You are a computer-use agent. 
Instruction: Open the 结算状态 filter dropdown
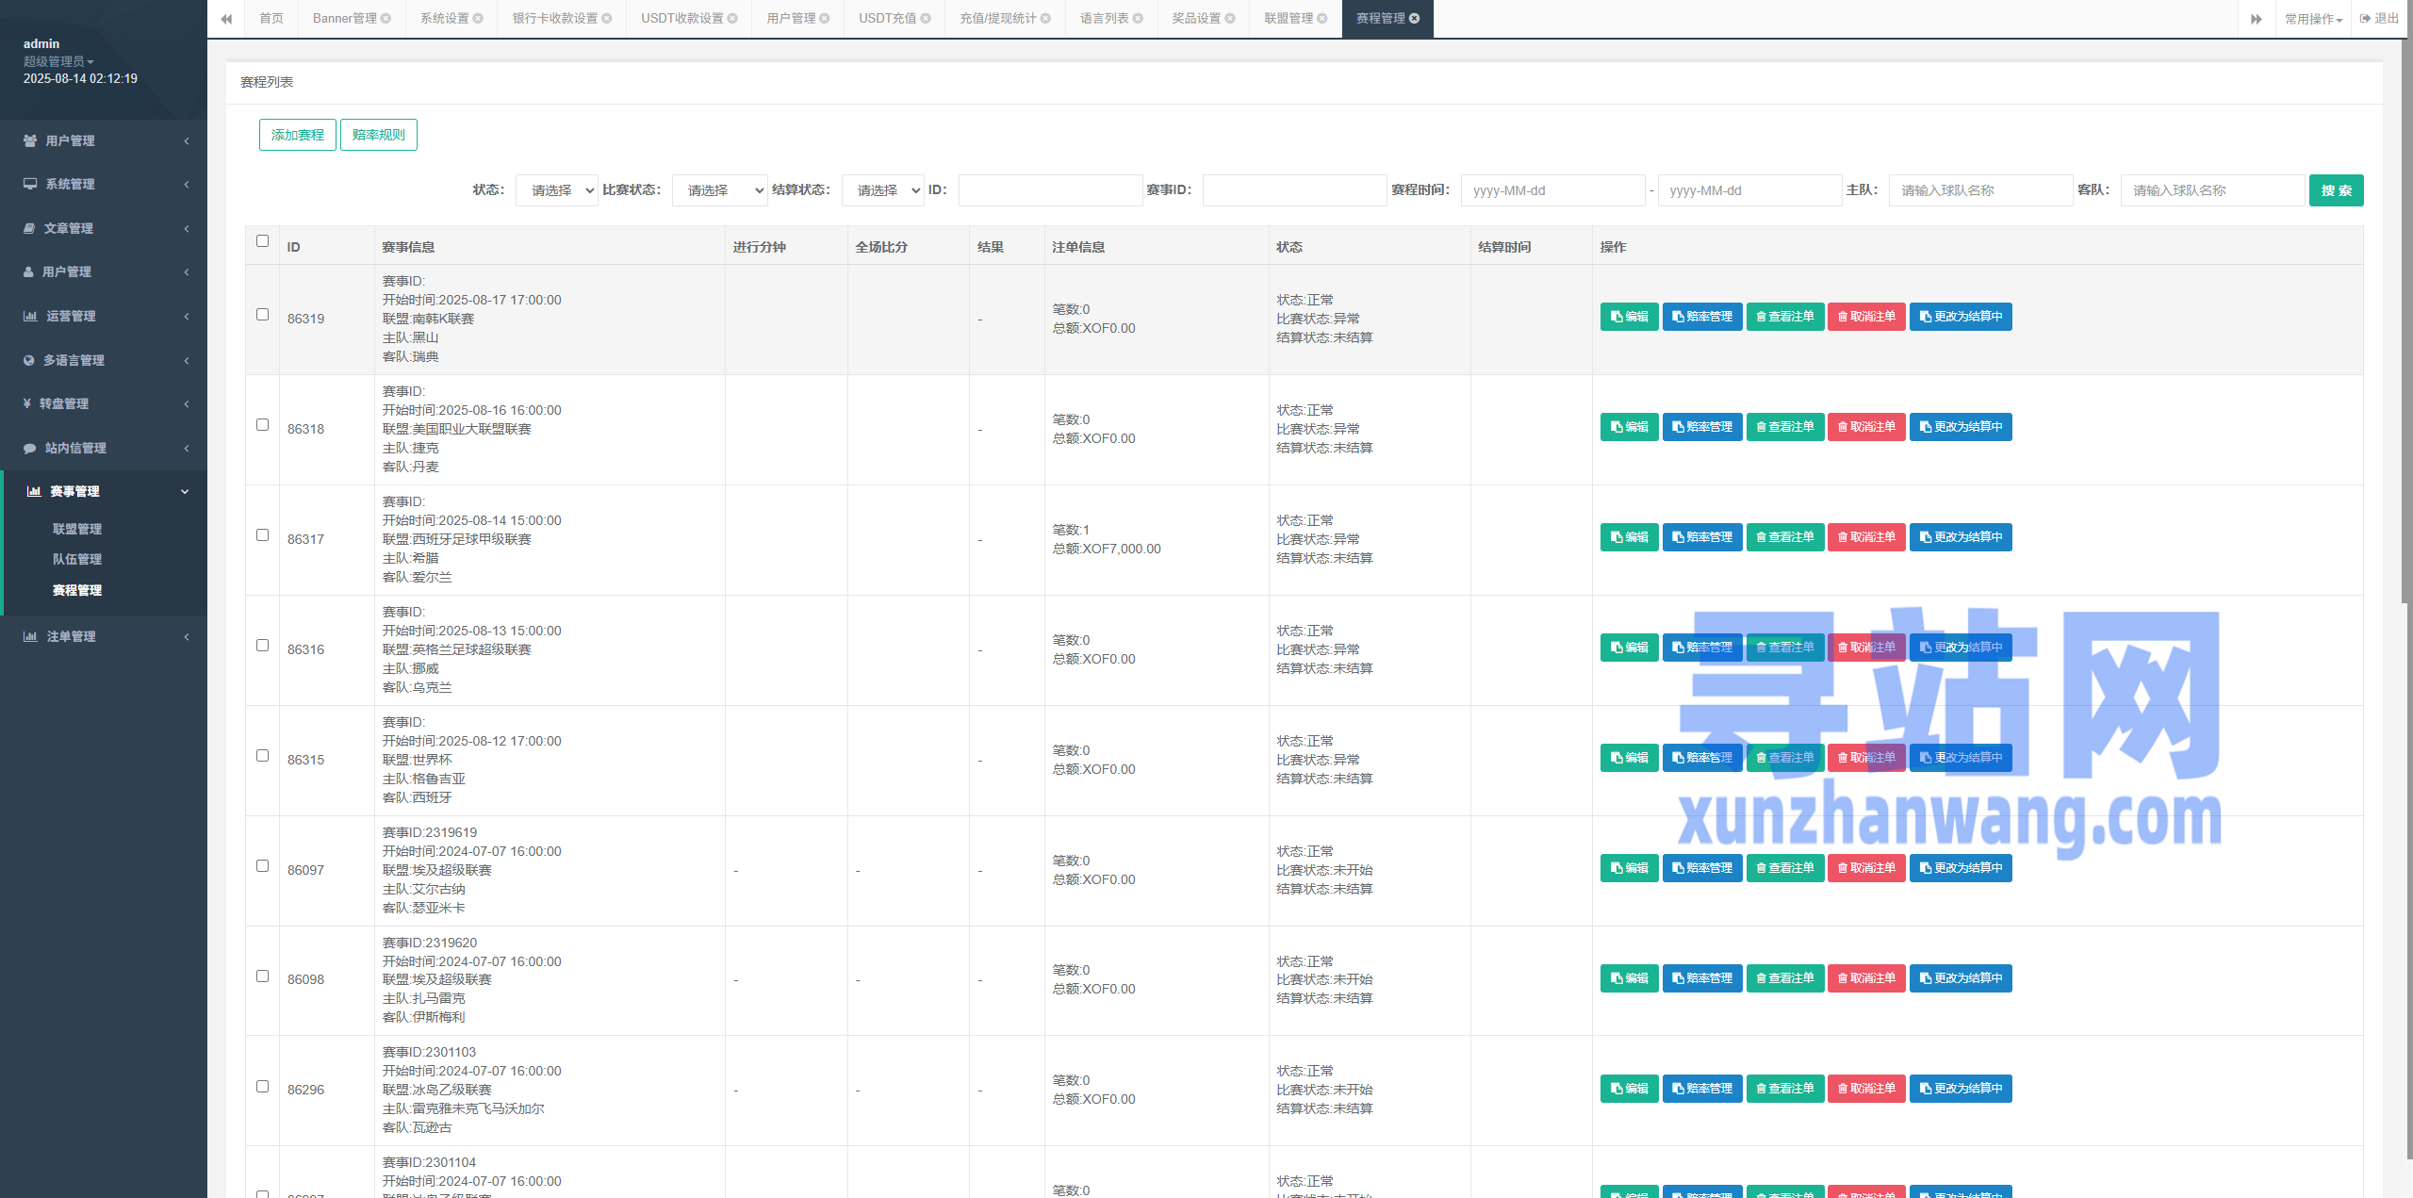tap(883, 190)
